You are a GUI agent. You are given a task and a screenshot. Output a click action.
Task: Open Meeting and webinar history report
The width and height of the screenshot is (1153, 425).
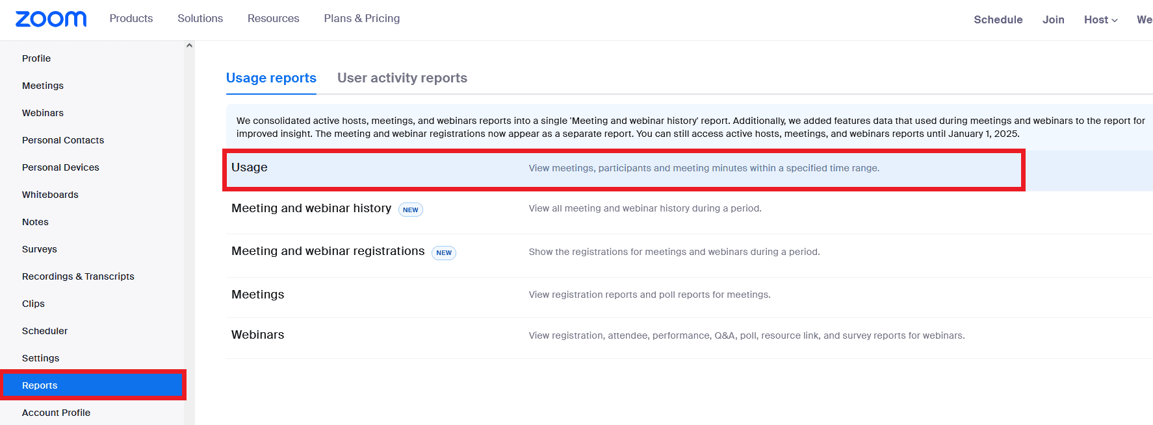tap(311, 208)
